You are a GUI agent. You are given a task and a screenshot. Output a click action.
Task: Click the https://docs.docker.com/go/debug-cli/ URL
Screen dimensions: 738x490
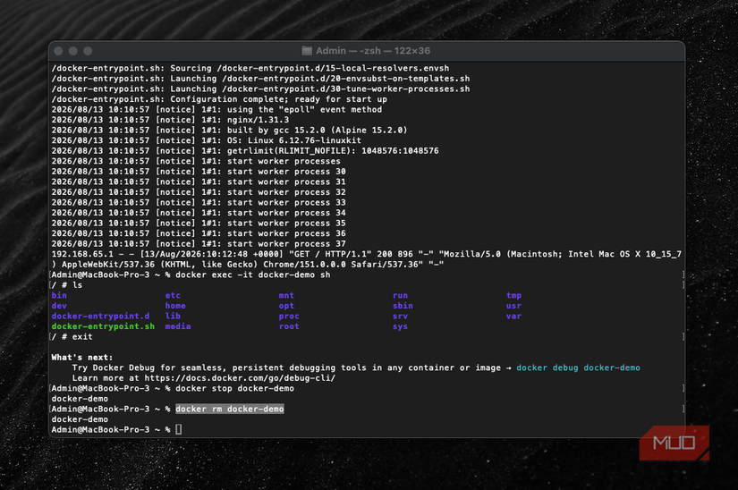(x=240, y=378)
